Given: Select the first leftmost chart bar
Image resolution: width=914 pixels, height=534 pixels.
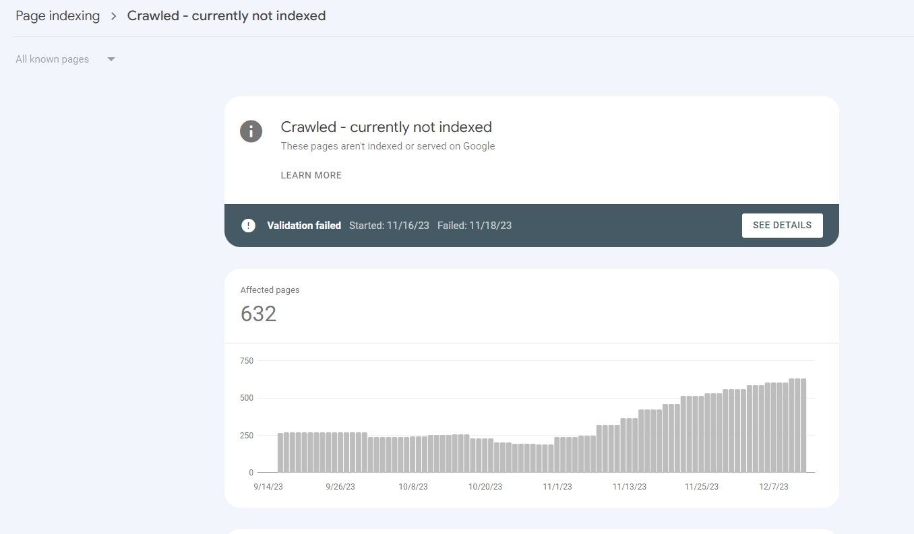Looking at the screenshot, I should point(280,453).
